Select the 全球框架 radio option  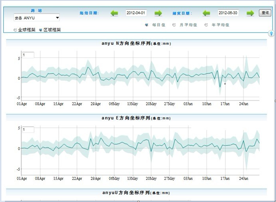pos(15,30)
